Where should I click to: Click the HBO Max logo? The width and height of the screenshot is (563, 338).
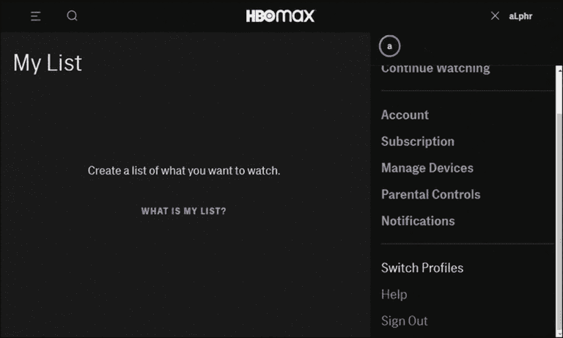280,16
